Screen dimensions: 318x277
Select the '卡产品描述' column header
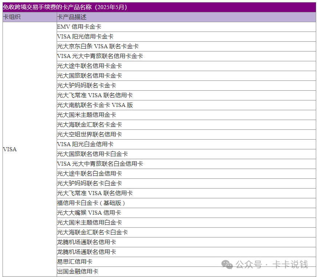(186, 17)
